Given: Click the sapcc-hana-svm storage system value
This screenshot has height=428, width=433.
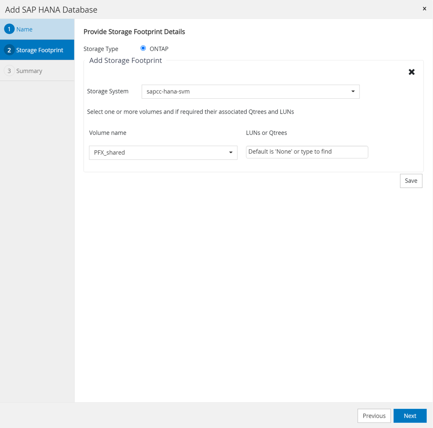Looking at the screenshot, I should click(168, 91).
